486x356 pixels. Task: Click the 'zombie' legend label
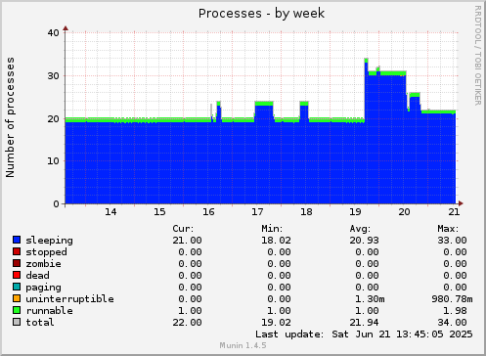43,264
